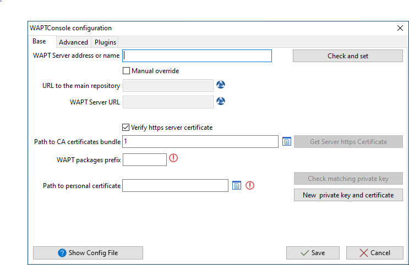Open main repository URL globe icon
The image size is (409, 265).
point(221,85)
